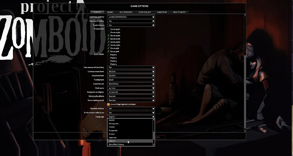This screenshot has height=156, width=293.
Task: Toggle Auto-Zoom for Player 4
Action: click(109, 64)
